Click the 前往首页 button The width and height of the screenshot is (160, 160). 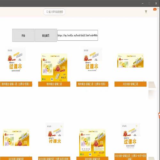pyautogui.click(x=46, y=35)
